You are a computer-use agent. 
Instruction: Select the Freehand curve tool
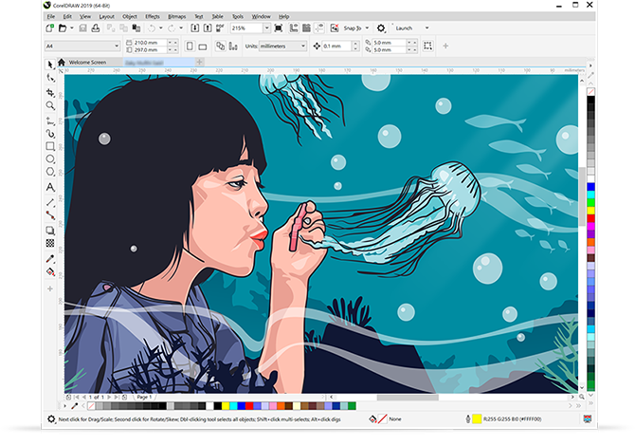point(50,121)
